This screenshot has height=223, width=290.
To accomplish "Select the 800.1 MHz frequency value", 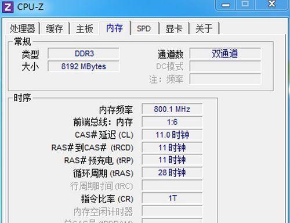I will click(x=172, y=109).
